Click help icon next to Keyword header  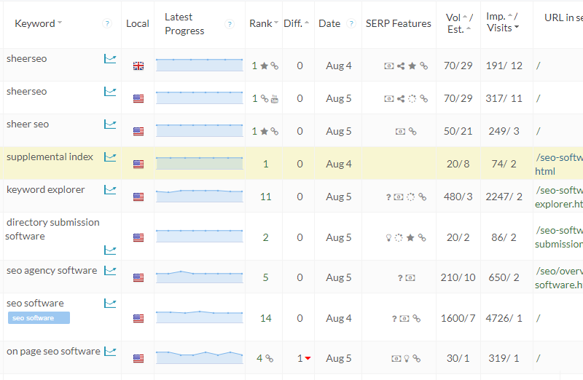pos(107,24)
